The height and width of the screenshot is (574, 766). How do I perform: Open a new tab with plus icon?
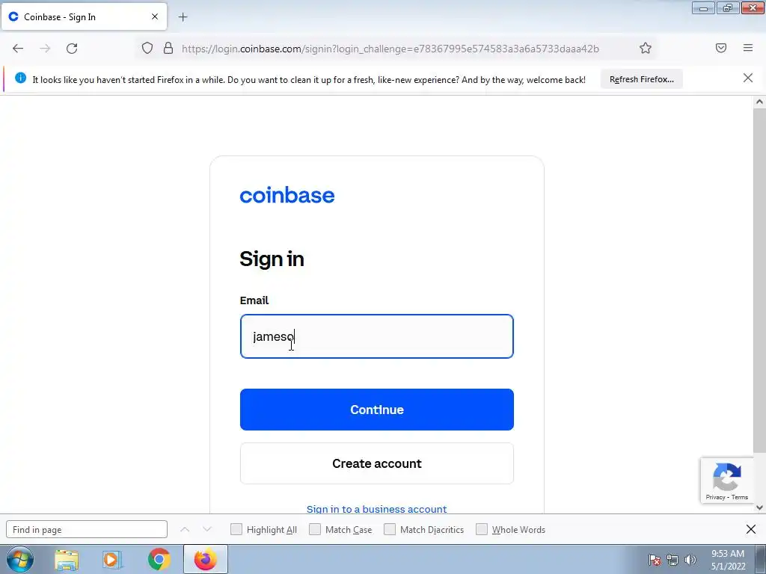point(183,17)
